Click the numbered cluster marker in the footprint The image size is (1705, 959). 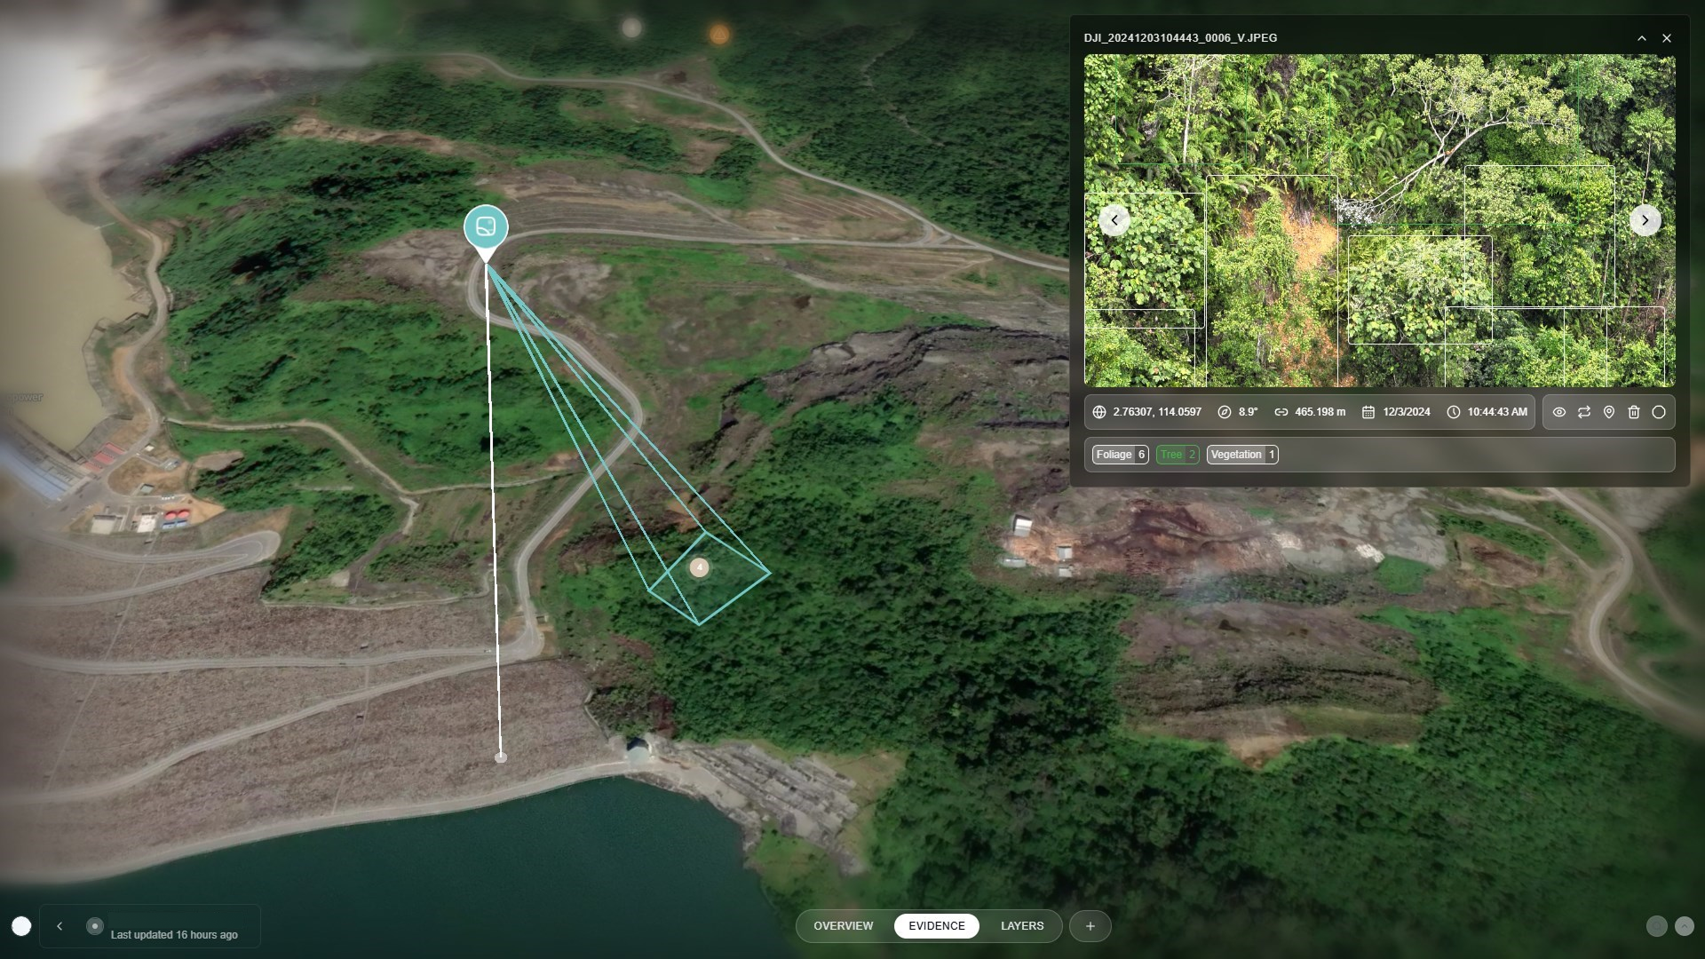(700, 567)
